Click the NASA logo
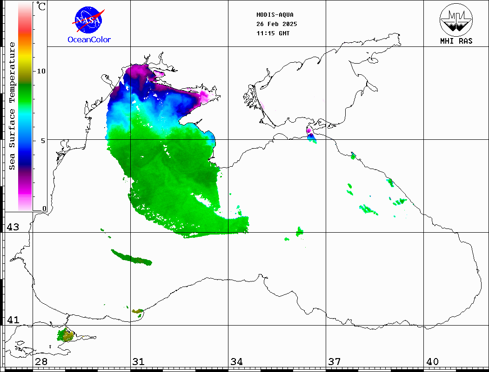The image size is (489, 372). point(88,20)
